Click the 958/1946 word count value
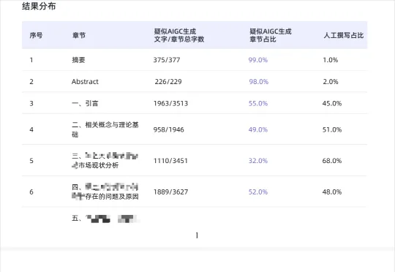The width and height of the screenshot is (395, 272). click(x=169, y=129)
